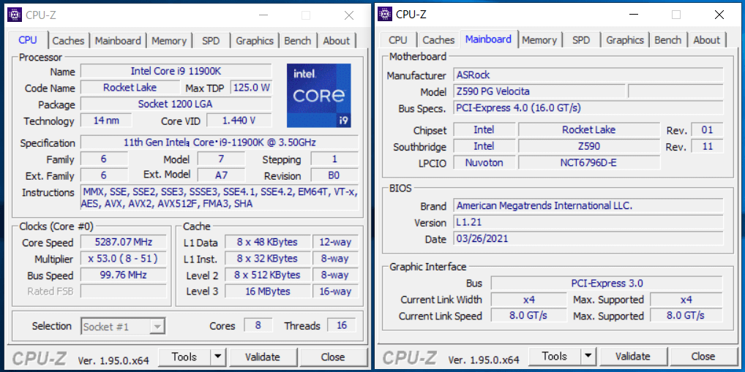Image resolution: width=745 pixels, height=372 pixels.
Task: Close the left CPU-Z window with X
Action: point(349,15)
